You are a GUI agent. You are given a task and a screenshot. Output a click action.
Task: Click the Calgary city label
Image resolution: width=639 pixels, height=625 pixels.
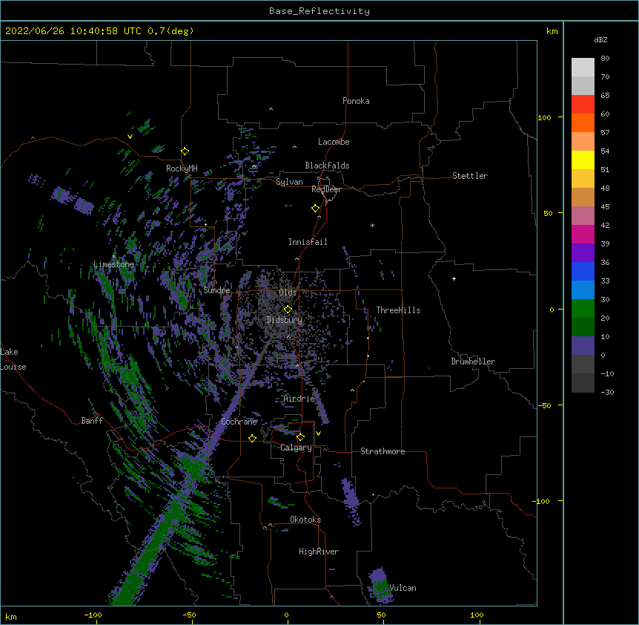tap(297, 448)
